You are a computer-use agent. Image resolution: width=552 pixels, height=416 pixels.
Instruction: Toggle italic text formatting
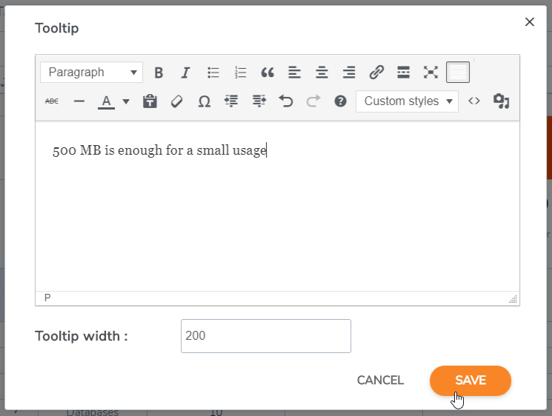[186, 73]
